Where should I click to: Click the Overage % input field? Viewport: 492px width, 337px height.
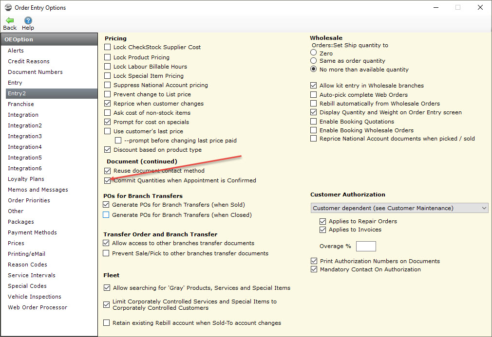coord(366,246)
